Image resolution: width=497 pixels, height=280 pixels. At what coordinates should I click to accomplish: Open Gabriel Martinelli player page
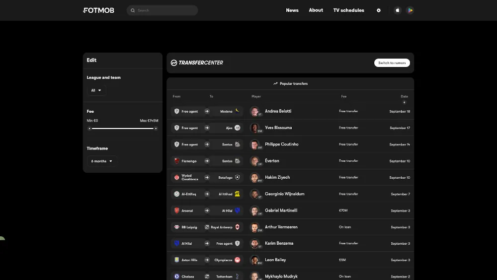[281, 210]
